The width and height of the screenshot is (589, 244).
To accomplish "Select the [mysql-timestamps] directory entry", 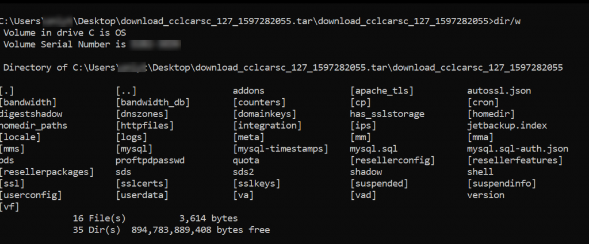I will coord(280,149).
